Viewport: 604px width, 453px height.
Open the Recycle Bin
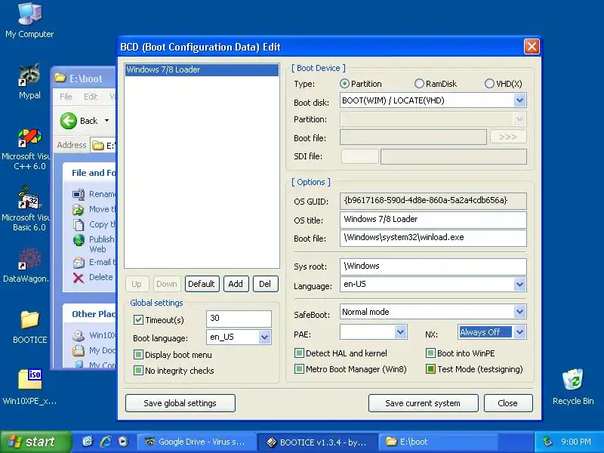[573, 380]
